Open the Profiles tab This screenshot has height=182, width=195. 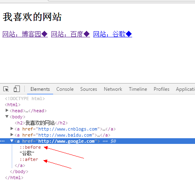click(x=161, y=89)
